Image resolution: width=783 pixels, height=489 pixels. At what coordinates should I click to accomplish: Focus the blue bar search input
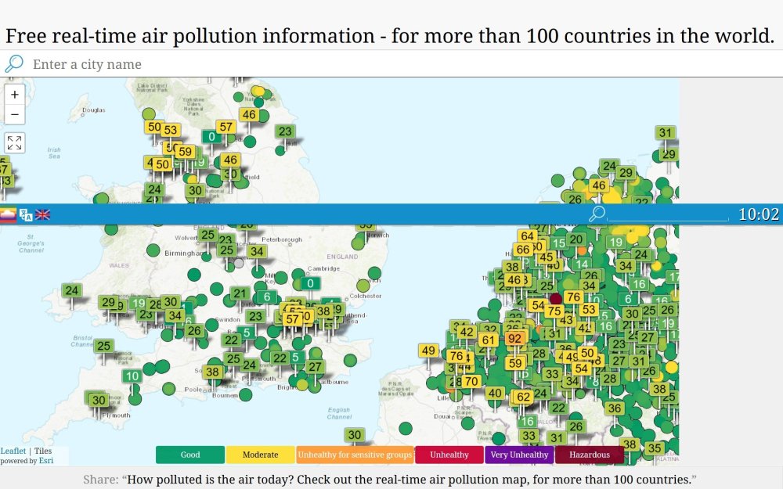(x=668, y=214)
